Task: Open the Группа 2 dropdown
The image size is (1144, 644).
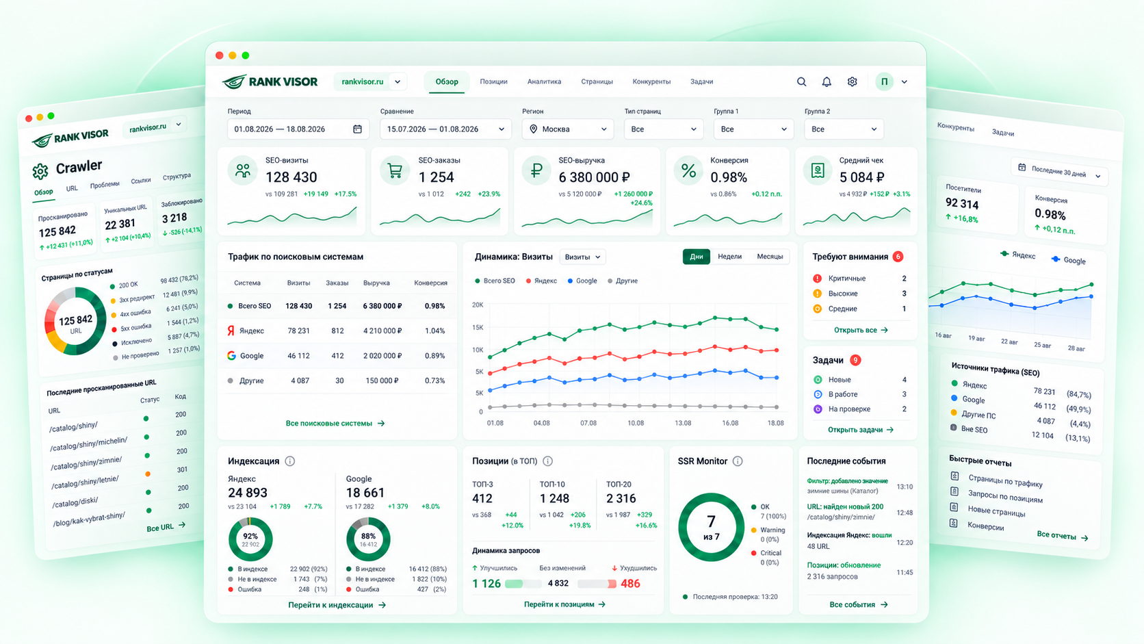Action: [844, 129]
